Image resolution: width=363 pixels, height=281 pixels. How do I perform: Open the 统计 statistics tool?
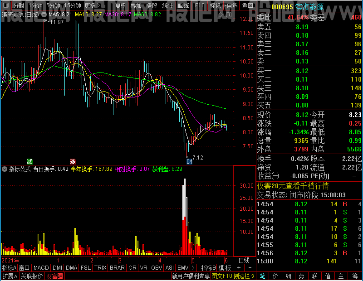167,5
